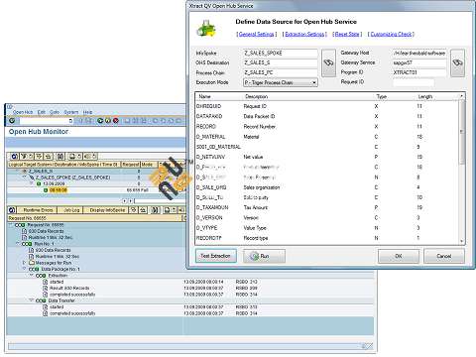
Task: Click the collapse-all icon in the monitor toolbar
Action: (x=49, y=156)
